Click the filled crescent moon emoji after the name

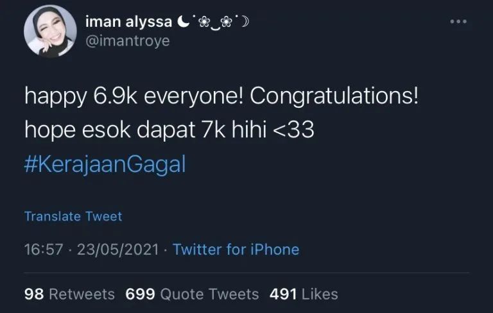(x=184, y=21)
